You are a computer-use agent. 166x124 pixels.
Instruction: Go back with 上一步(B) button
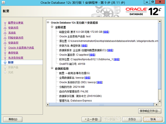click(x=91, y=119)
